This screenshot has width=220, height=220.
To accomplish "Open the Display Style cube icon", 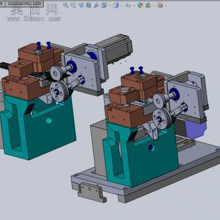I will (116, 5).
